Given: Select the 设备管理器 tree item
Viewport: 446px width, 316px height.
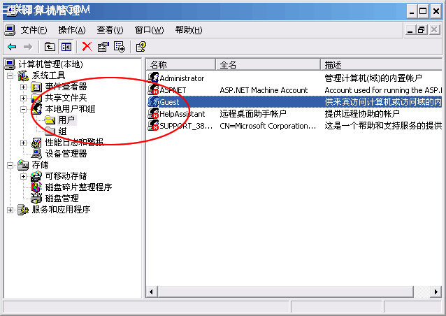Looking at the screenshot, I should click(66, 154).
